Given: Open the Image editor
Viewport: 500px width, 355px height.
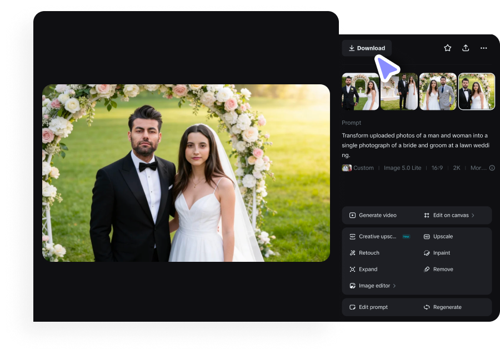Looking at the screenshot, I should coord(374,286).
